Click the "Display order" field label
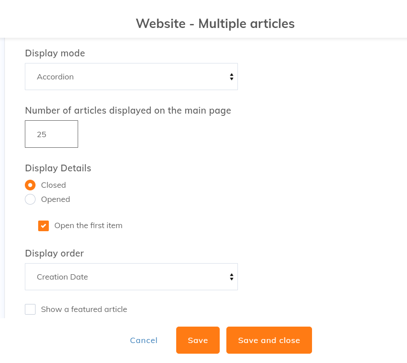 coord(54,253)
